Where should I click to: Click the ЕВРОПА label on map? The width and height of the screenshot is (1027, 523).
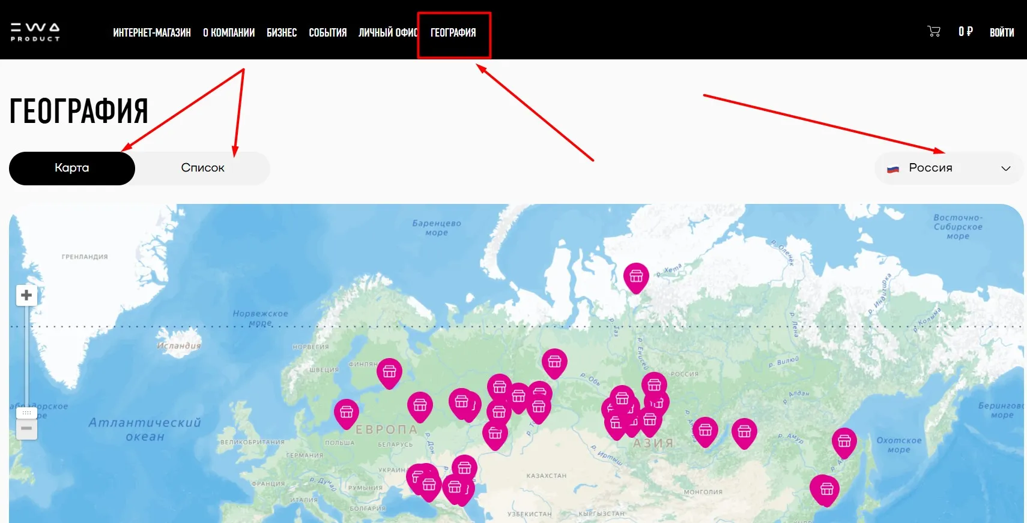point(386,429)
